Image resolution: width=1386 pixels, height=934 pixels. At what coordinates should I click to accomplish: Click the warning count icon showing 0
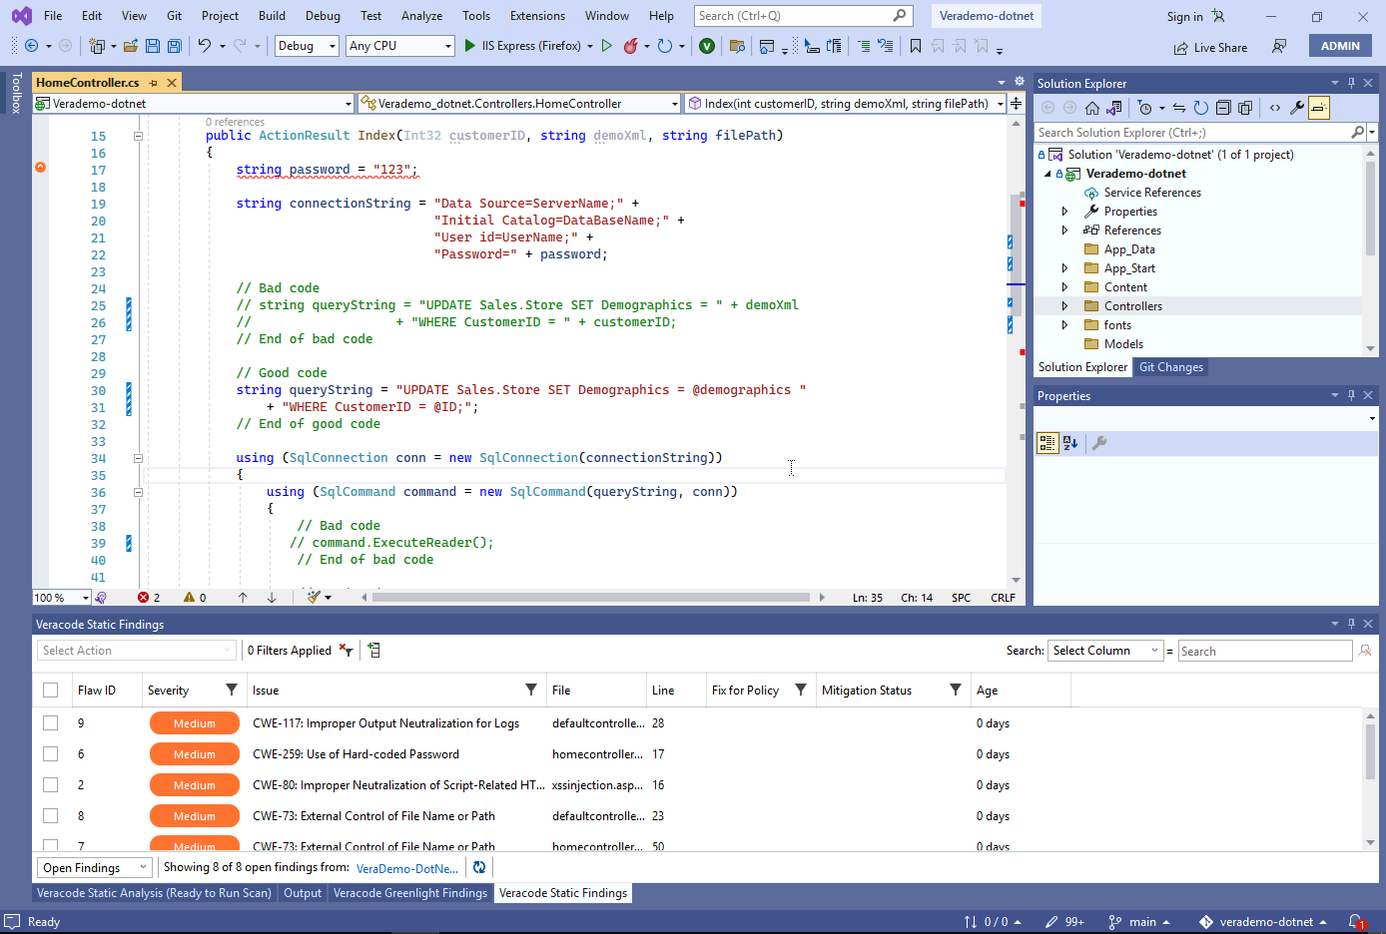point(189,598)
